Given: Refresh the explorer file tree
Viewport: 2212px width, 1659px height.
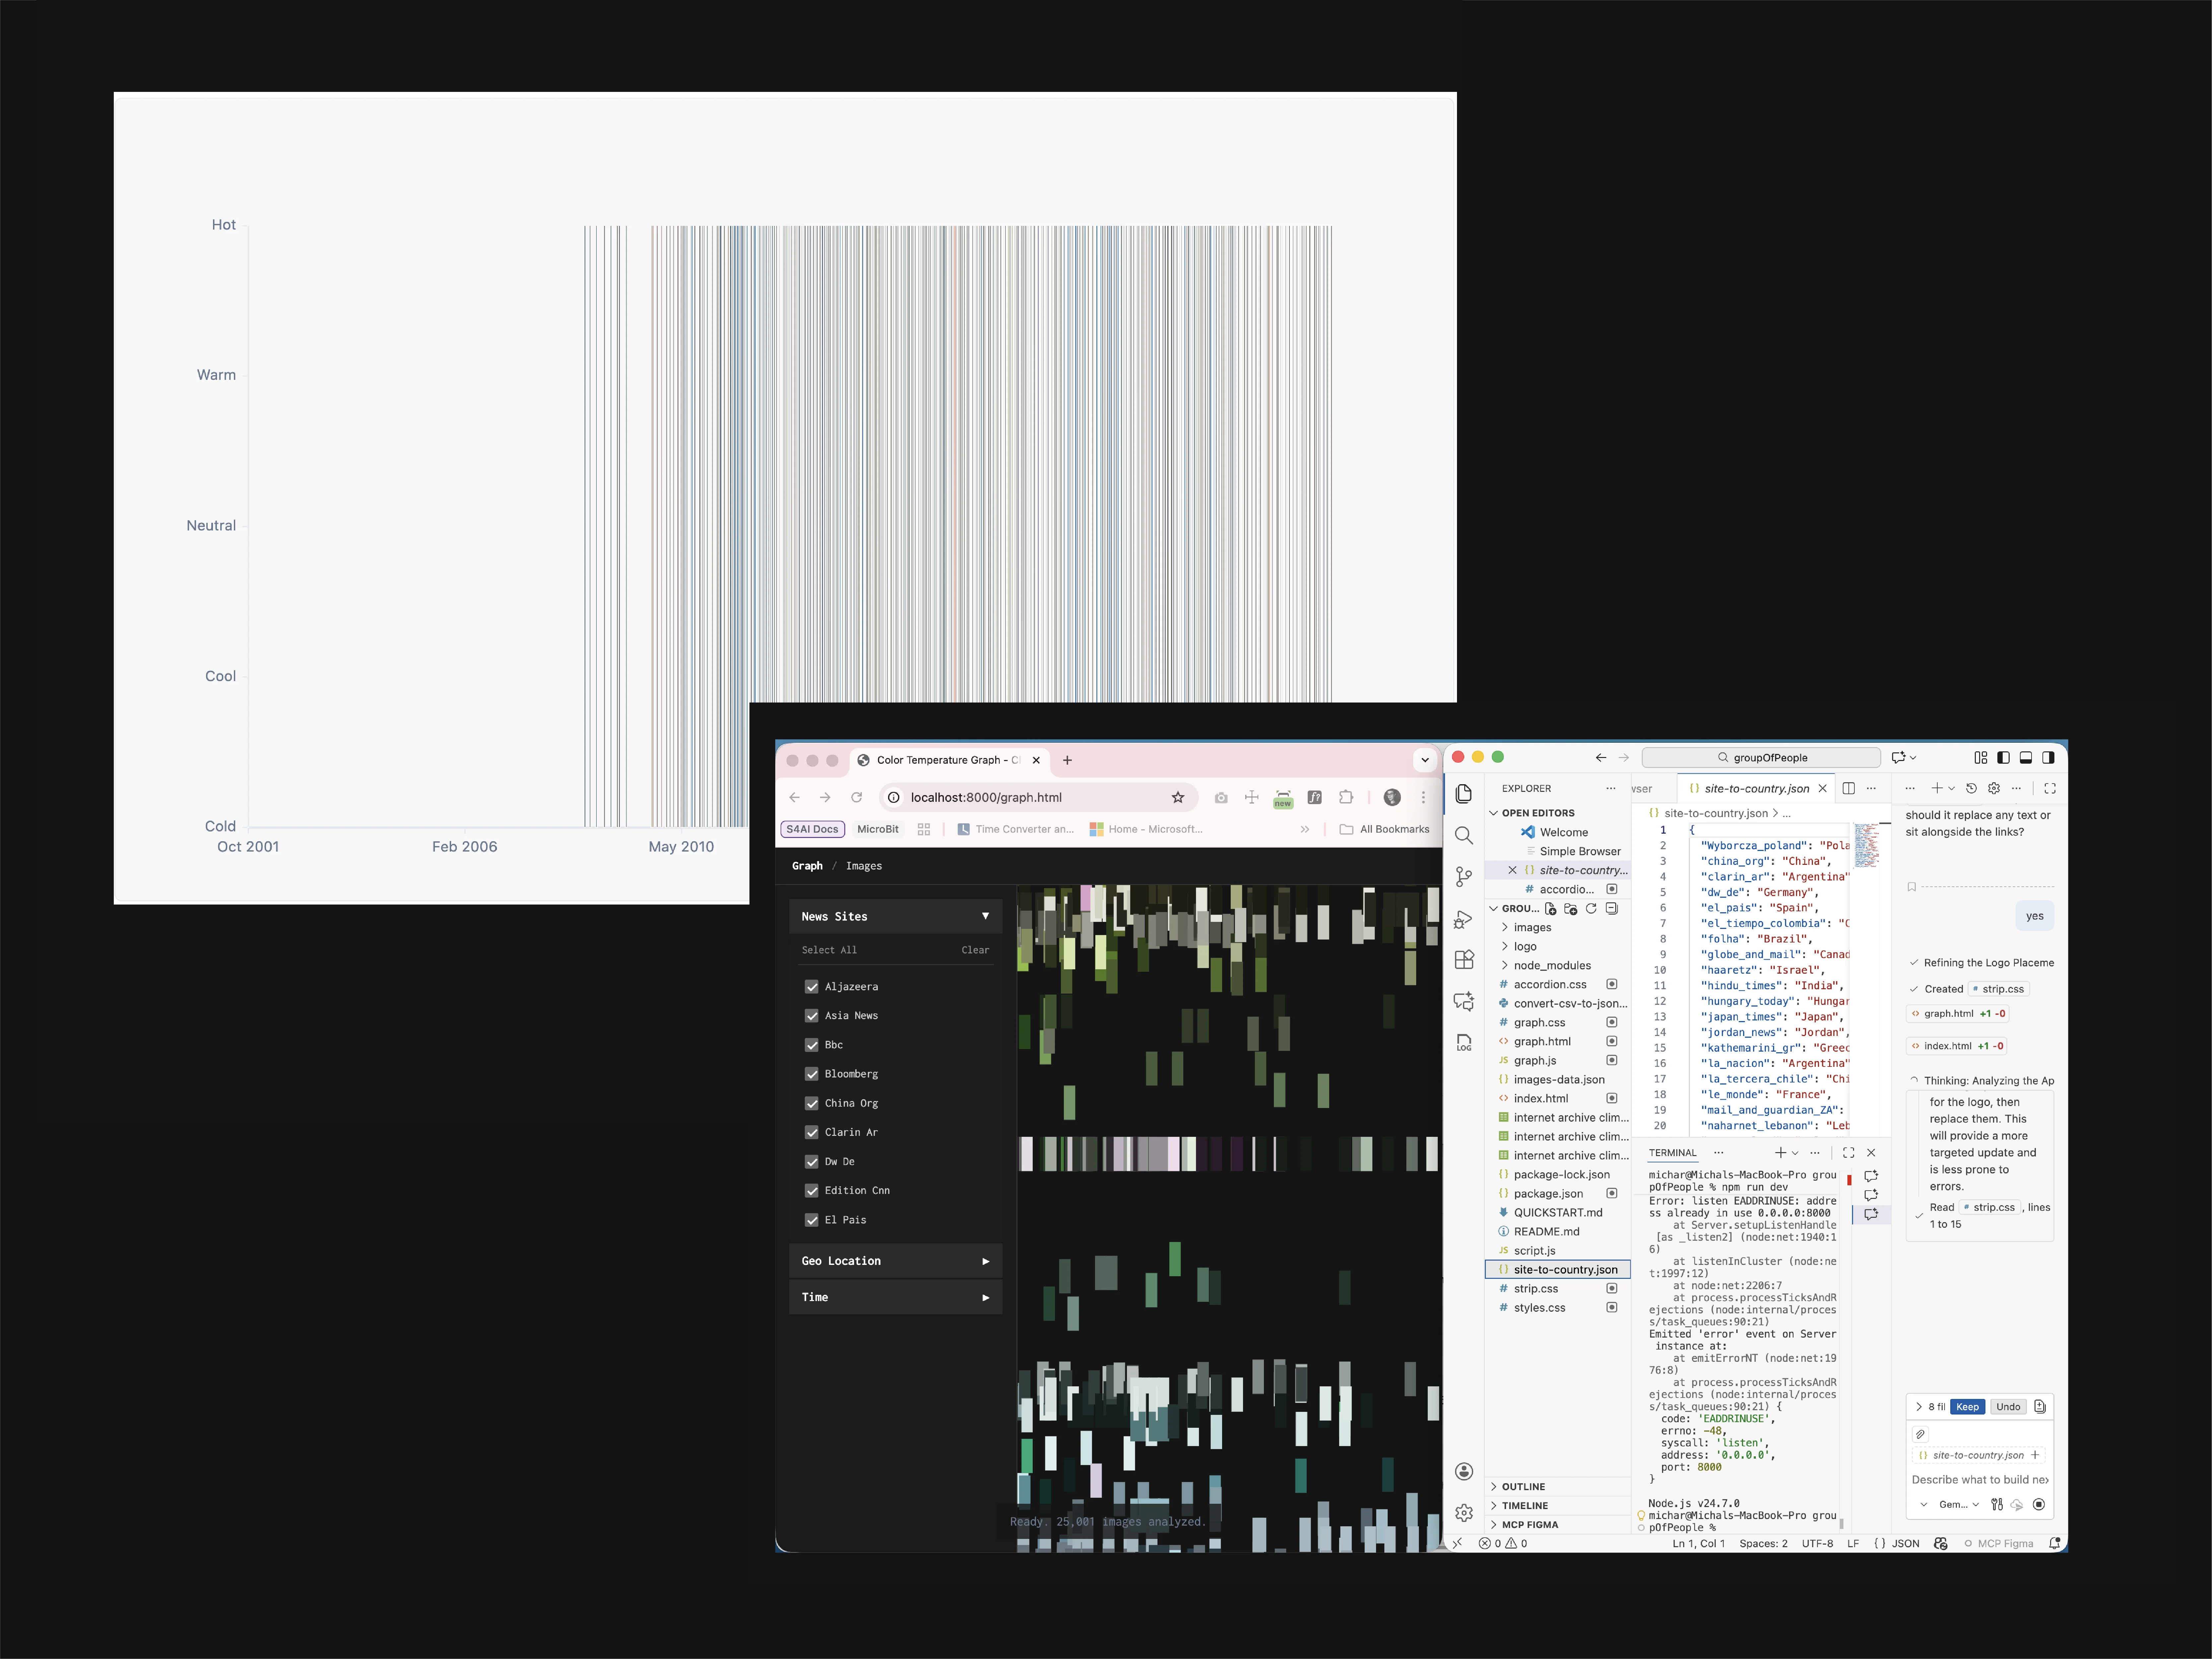Looking at the screenshot, I should (x=1591, y=909).
